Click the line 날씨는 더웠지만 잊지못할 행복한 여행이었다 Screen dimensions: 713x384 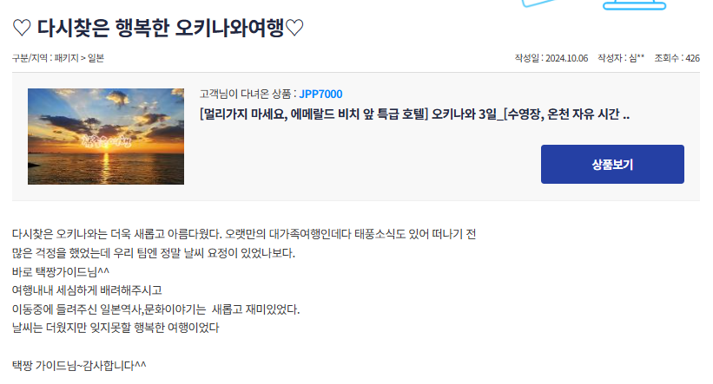tap(116, 328)
